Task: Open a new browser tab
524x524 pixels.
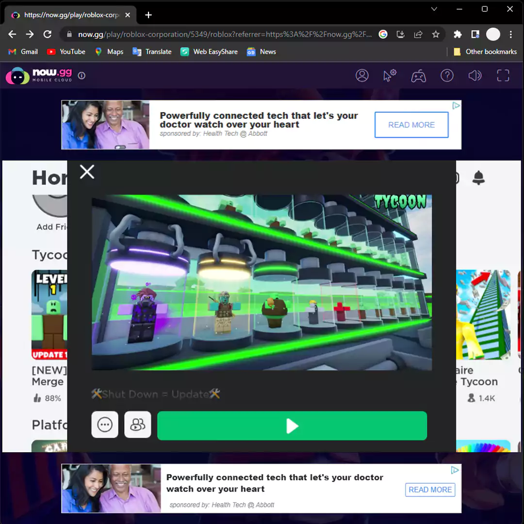Action: point(148,15)
